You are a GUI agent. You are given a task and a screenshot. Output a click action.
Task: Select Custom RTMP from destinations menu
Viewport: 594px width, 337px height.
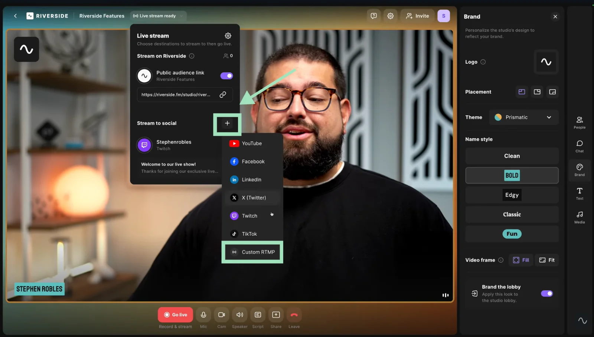(x=252, y=252)
